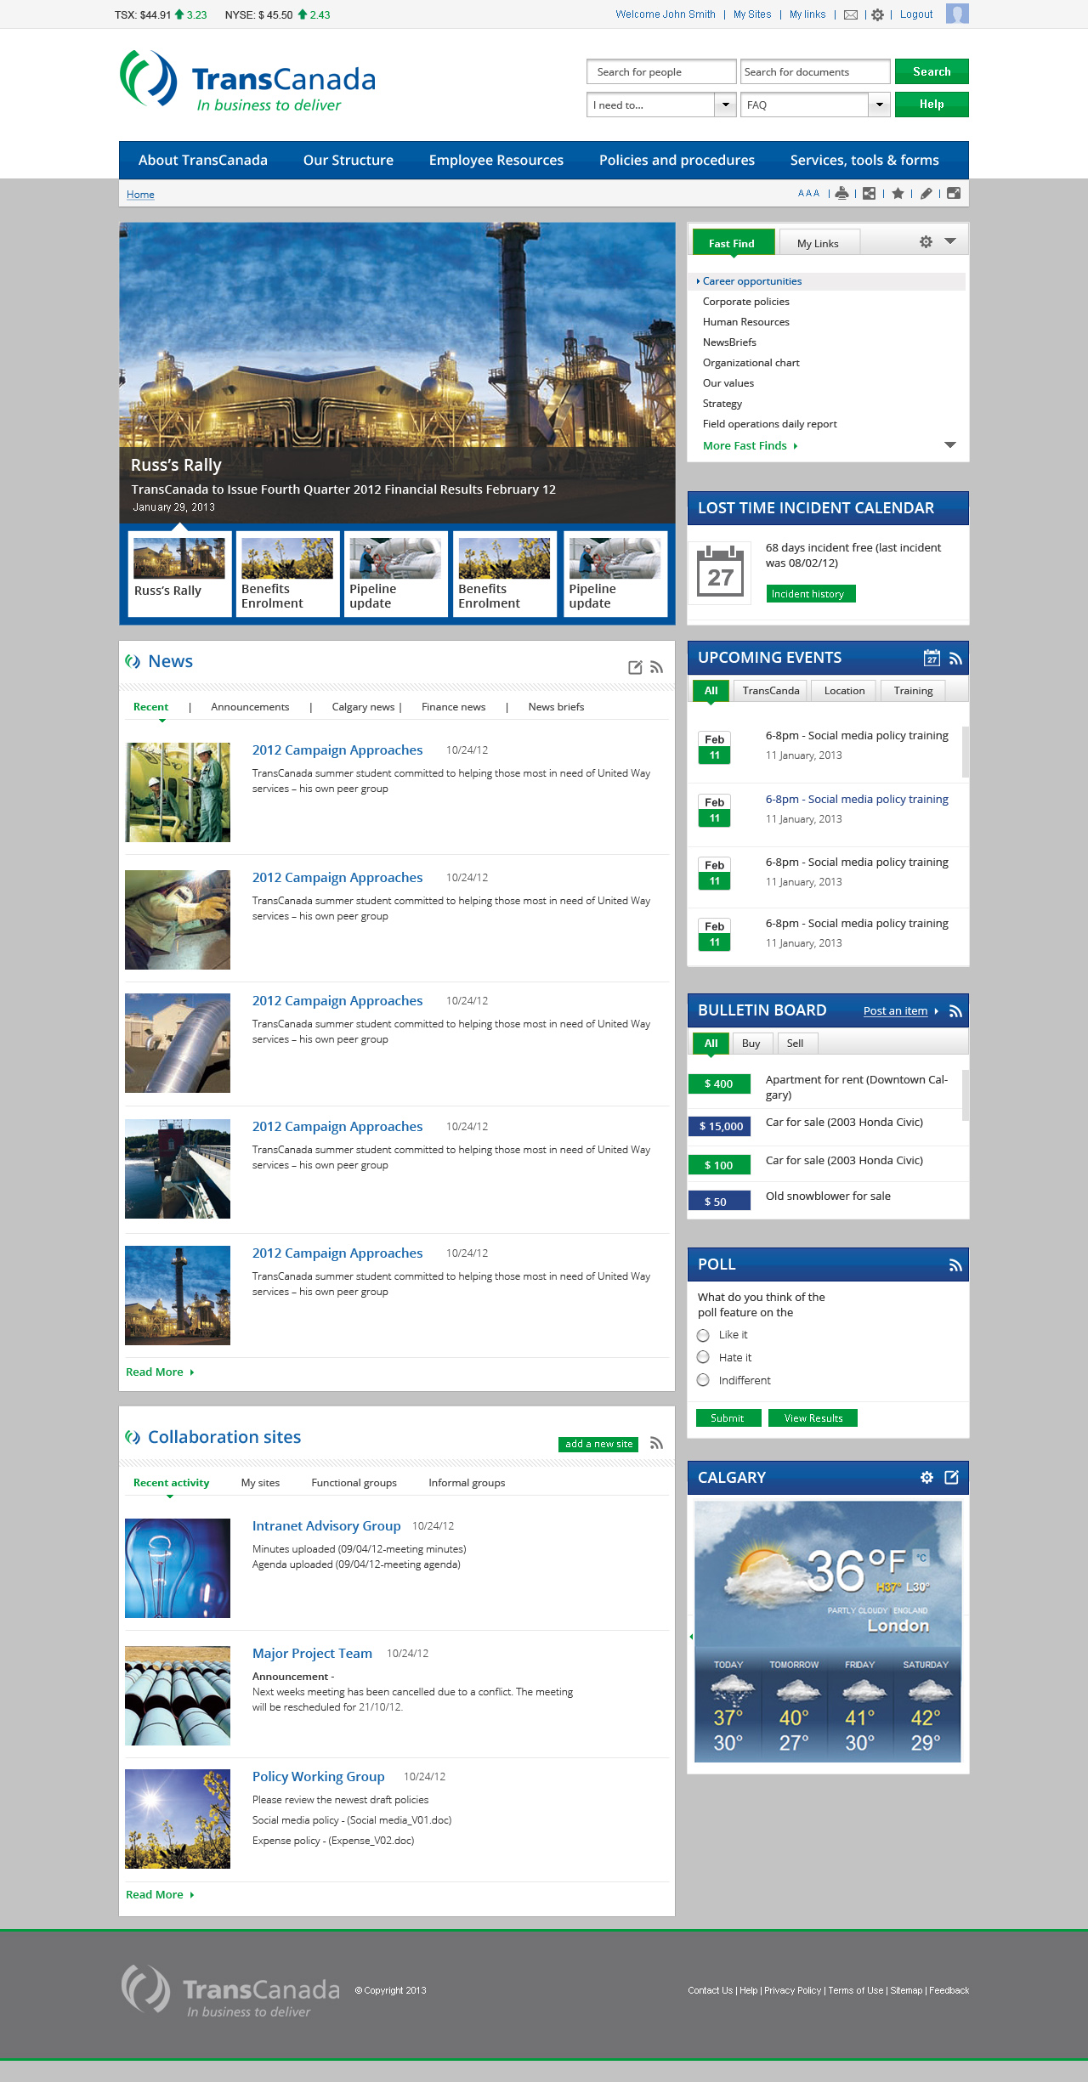Viewport: 1088px width, 2082px height.
Task: Open the Employee Resources menu
Action: (x=496, y=160)
